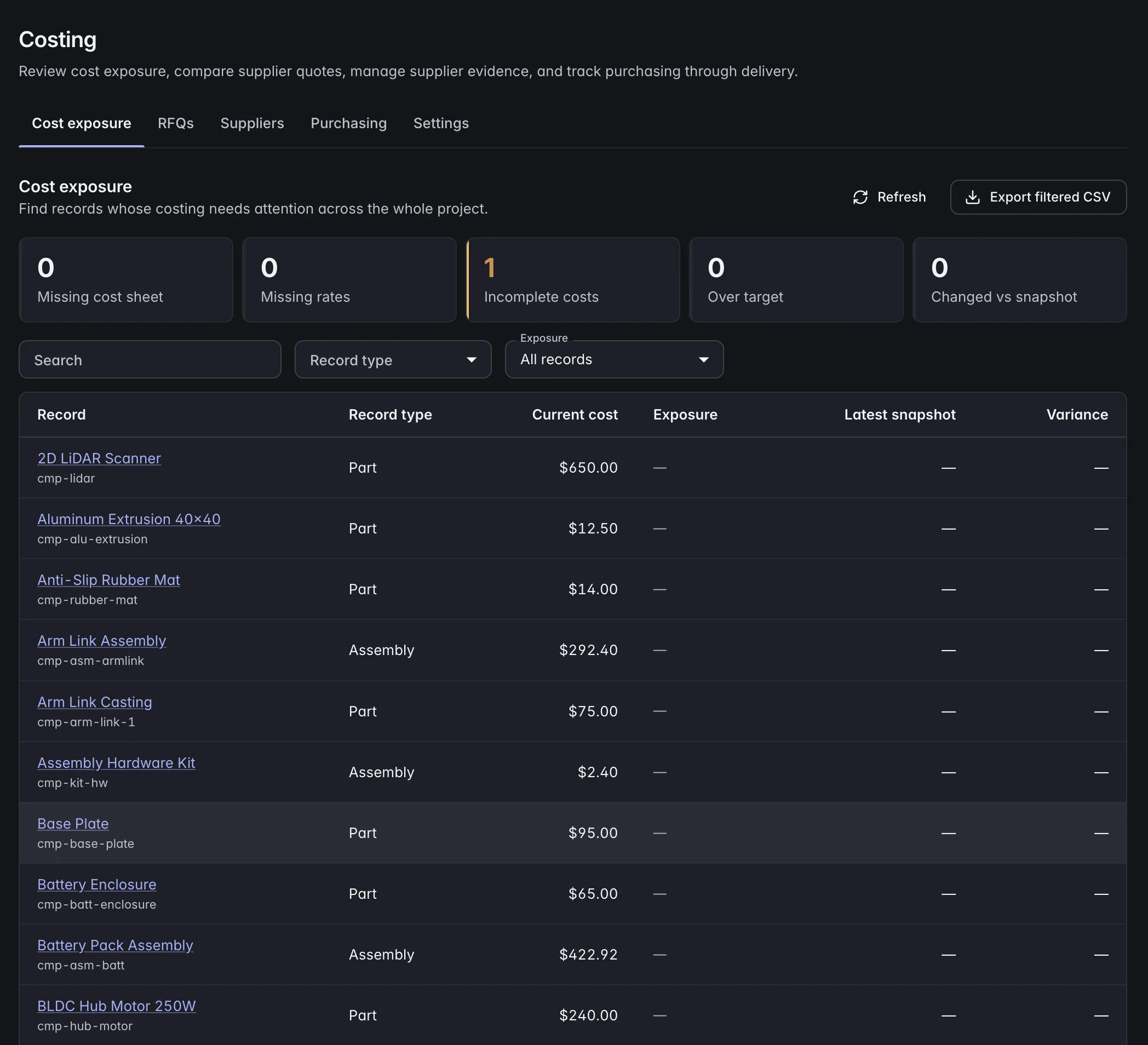Expand the Exposure All records dropdown
This screenshot has width=1148, height=1045.
(x=614, y=359)
